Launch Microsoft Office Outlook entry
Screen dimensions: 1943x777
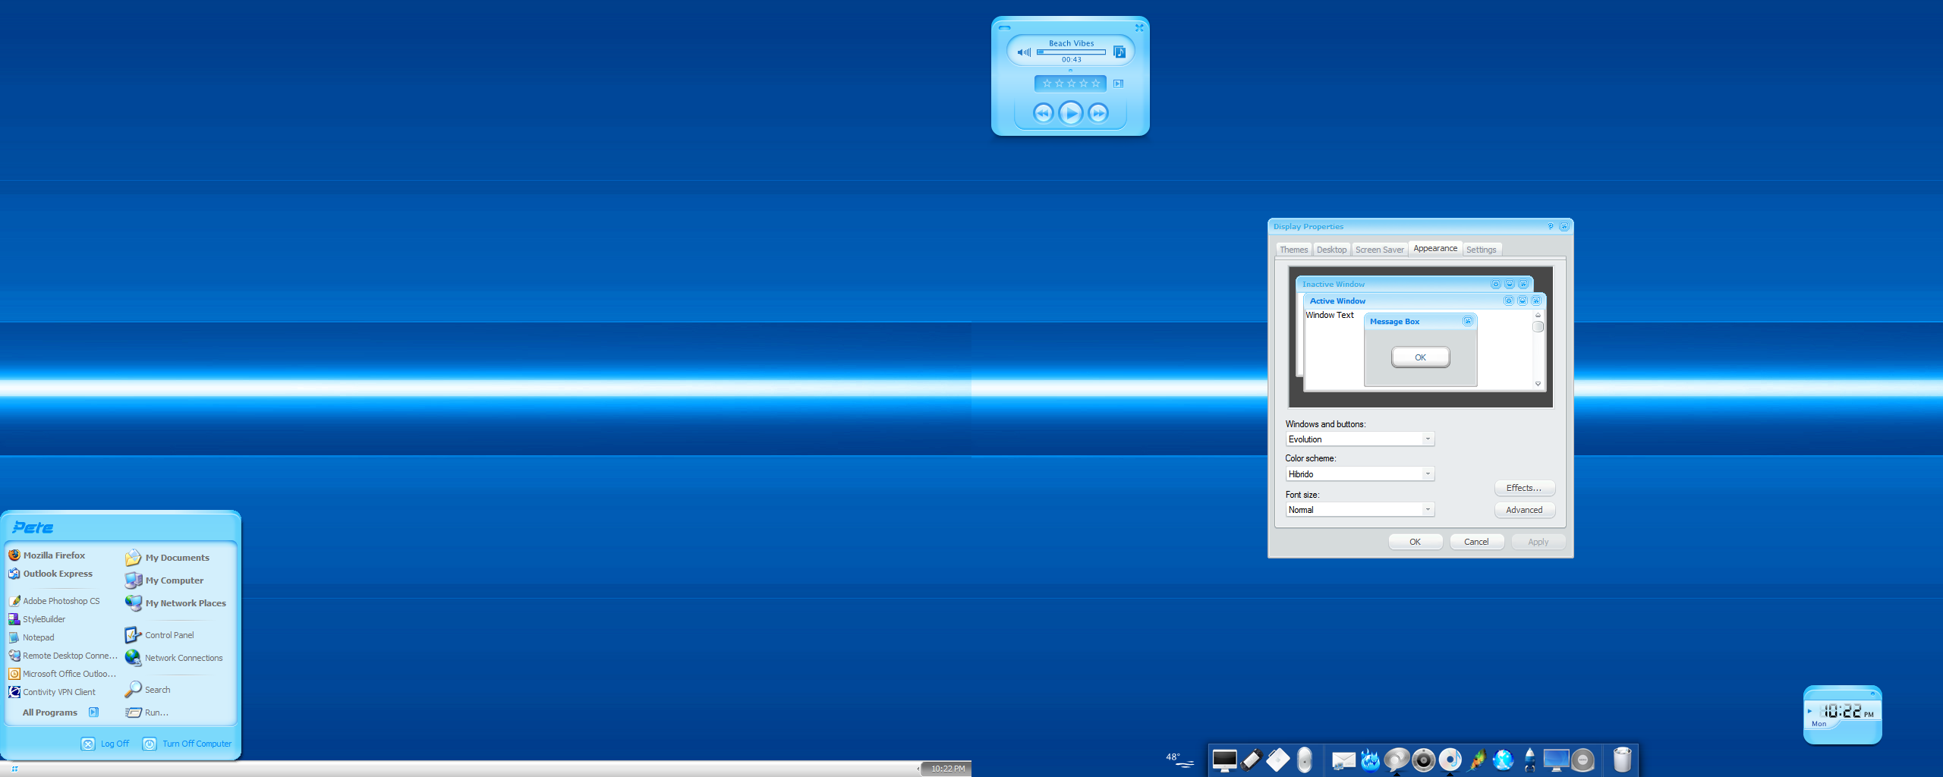click(x=63, y=674)
